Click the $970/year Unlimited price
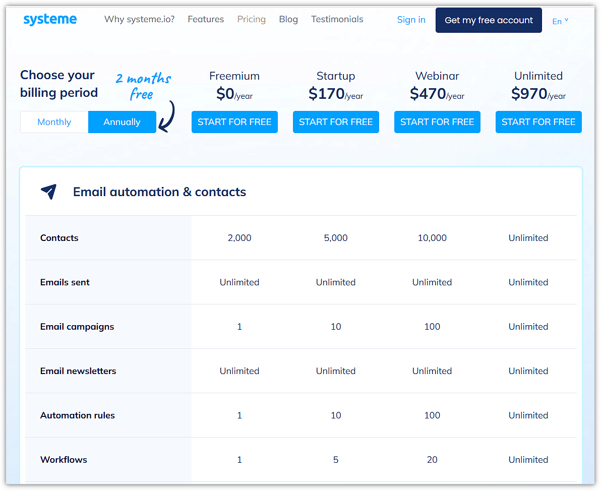 point(538,94)
